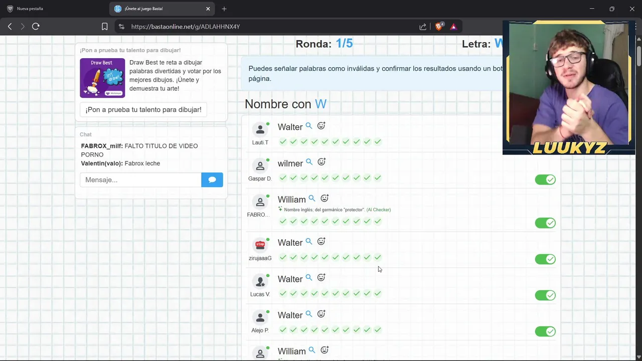Click the share icon in the address bar

point(423,27)
